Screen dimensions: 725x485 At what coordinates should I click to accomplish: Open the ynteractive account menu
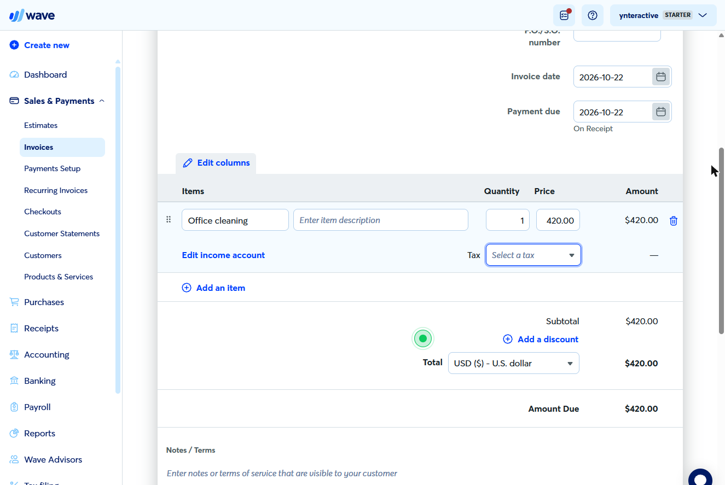(x=663, y=15)
